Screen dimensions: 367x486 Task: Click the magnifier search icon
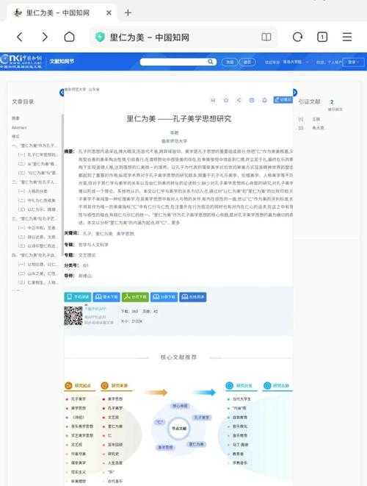(x=211, y=62)
